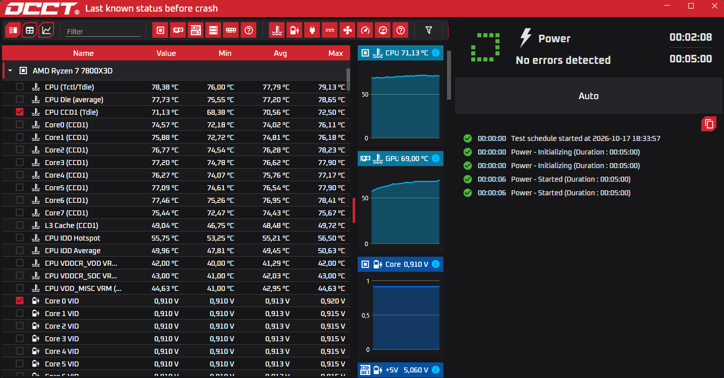
Task: Toggle the storage drive filter icon
Action: pyautogui.click(x=213, y=30)
